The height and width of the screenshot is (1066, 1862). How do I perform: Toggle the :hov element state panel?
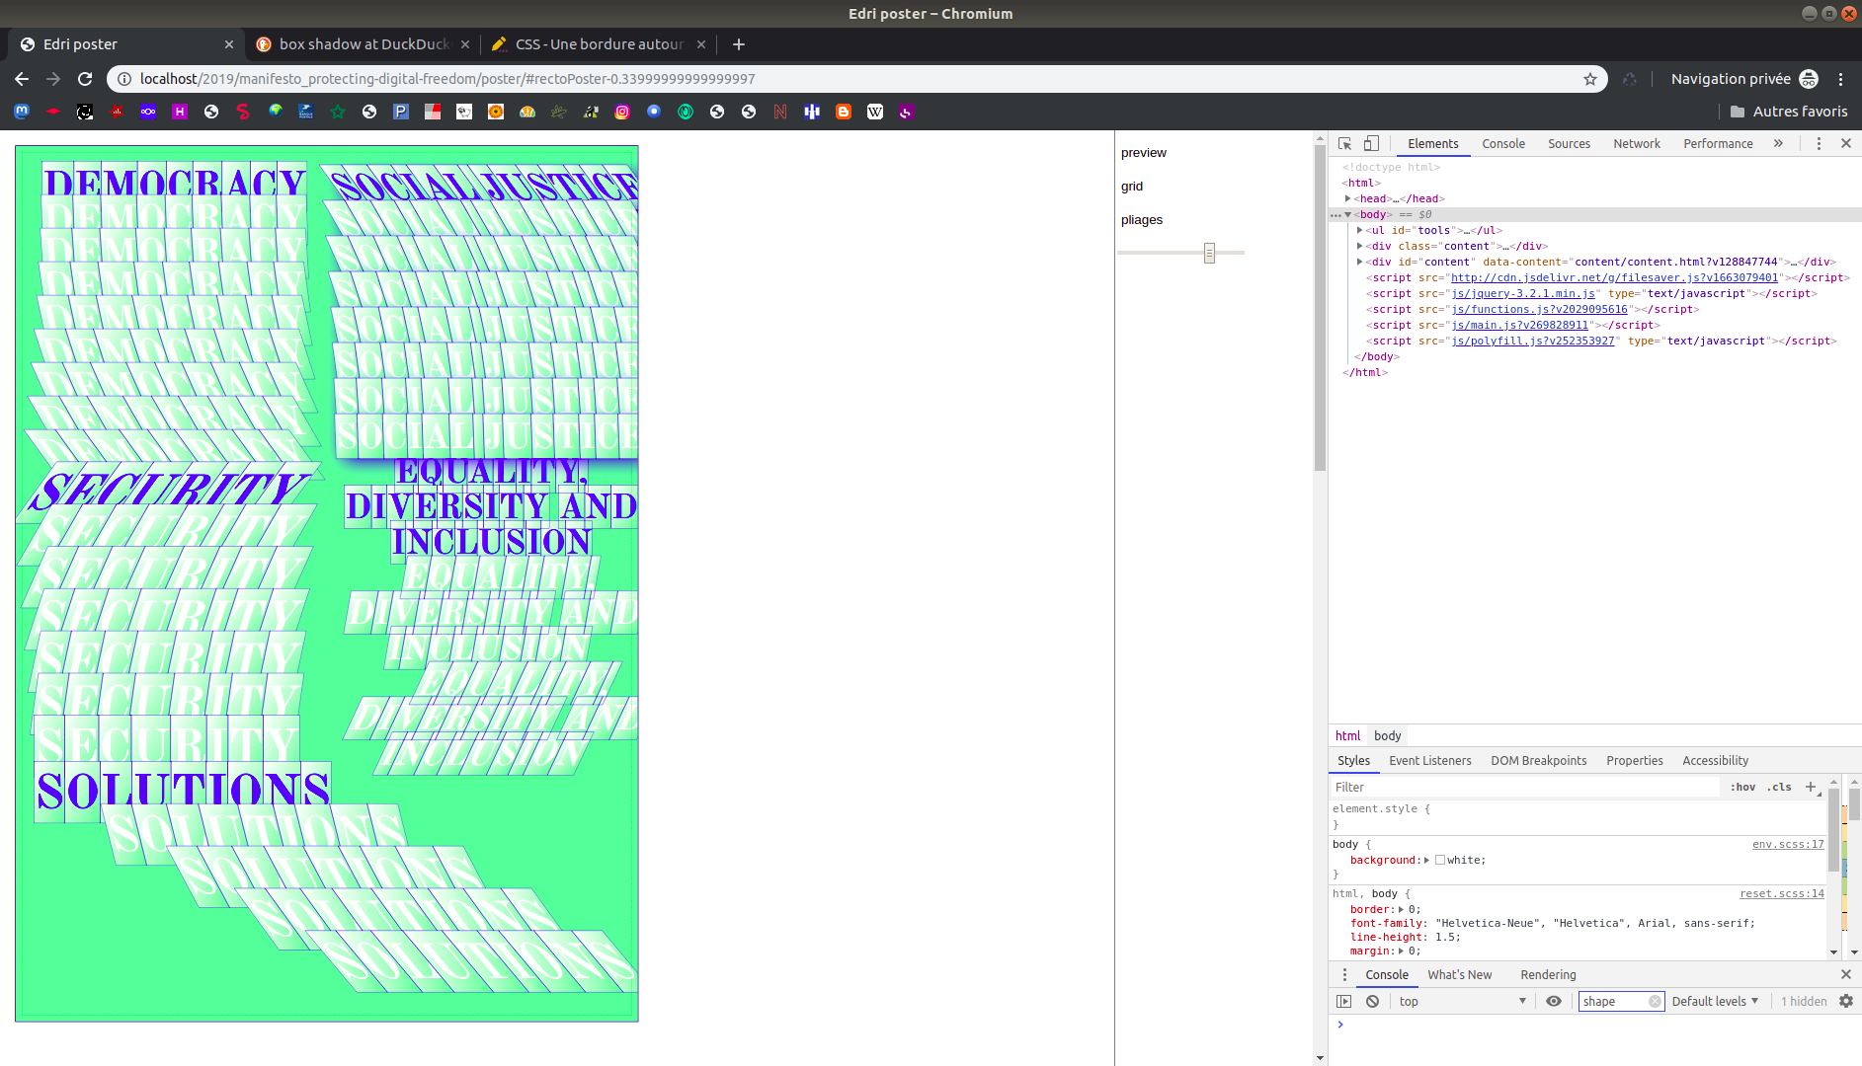click(1742, 787)
